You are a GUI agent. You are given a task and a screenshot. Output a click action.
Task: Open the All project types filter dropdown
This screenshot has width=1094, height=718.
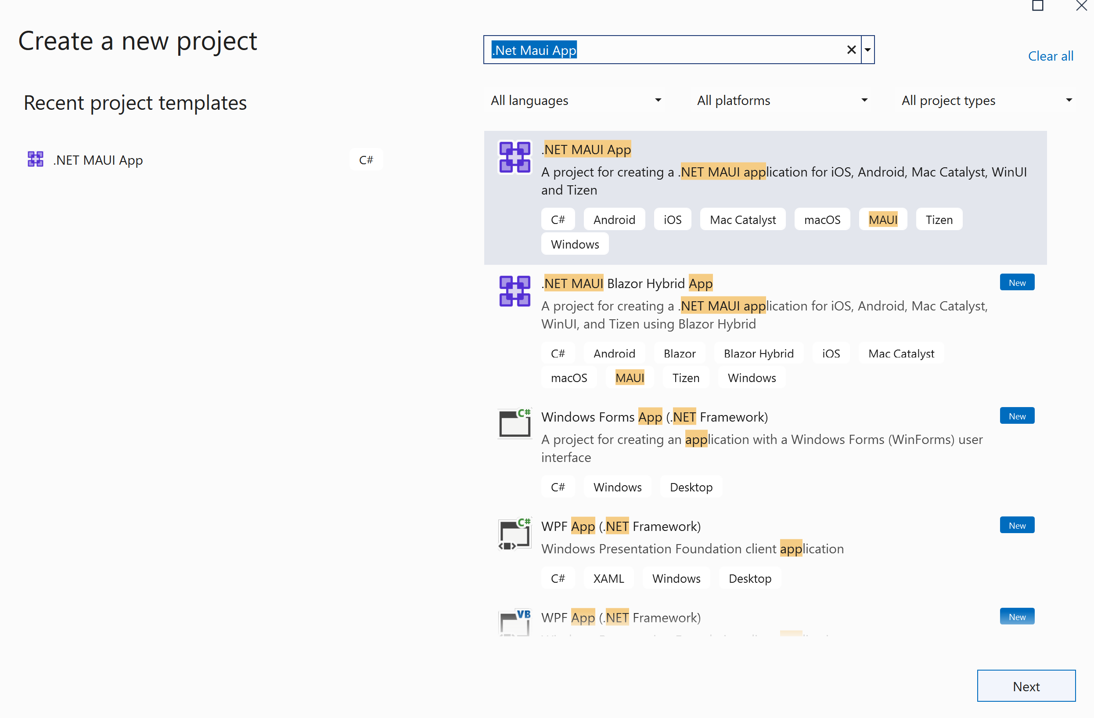coord(986,100)
